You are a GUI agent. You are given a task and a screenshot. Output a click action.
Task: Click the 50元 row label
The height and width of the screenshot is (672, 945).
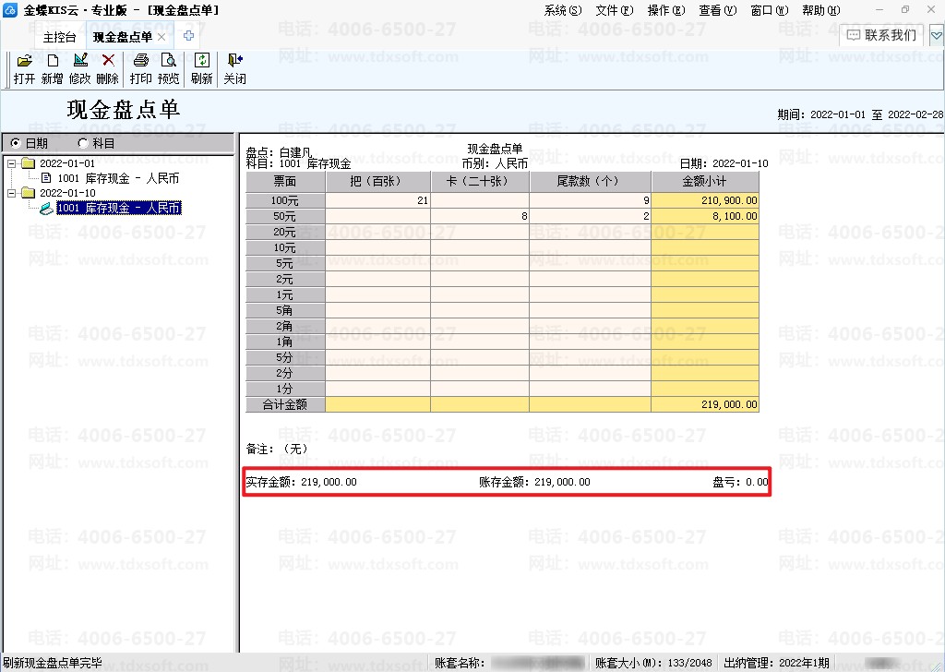click(285, 216)
